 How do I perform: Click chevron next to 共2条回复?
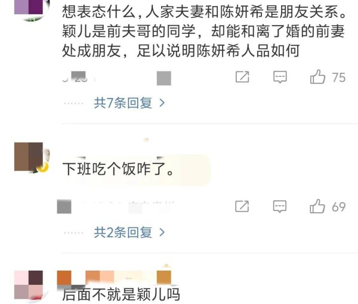(x=162, y=232)
